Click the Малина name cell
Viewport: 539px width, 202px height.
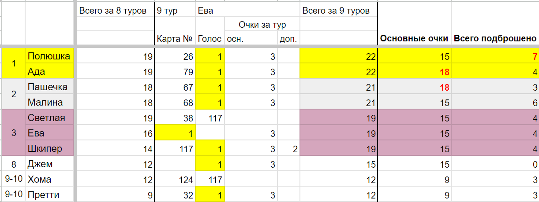coord(50,103)
